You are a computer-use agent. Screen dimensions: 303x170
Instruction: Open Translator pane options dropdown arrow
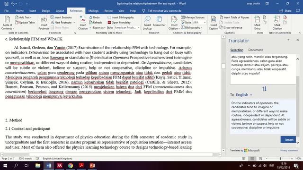(x=288, y=40)
